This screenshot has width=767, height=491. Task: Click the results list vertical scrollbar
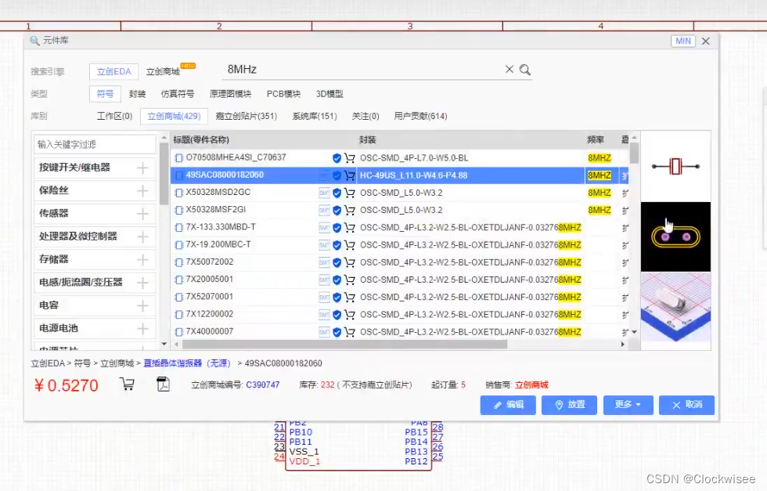(x=635, y=153)
